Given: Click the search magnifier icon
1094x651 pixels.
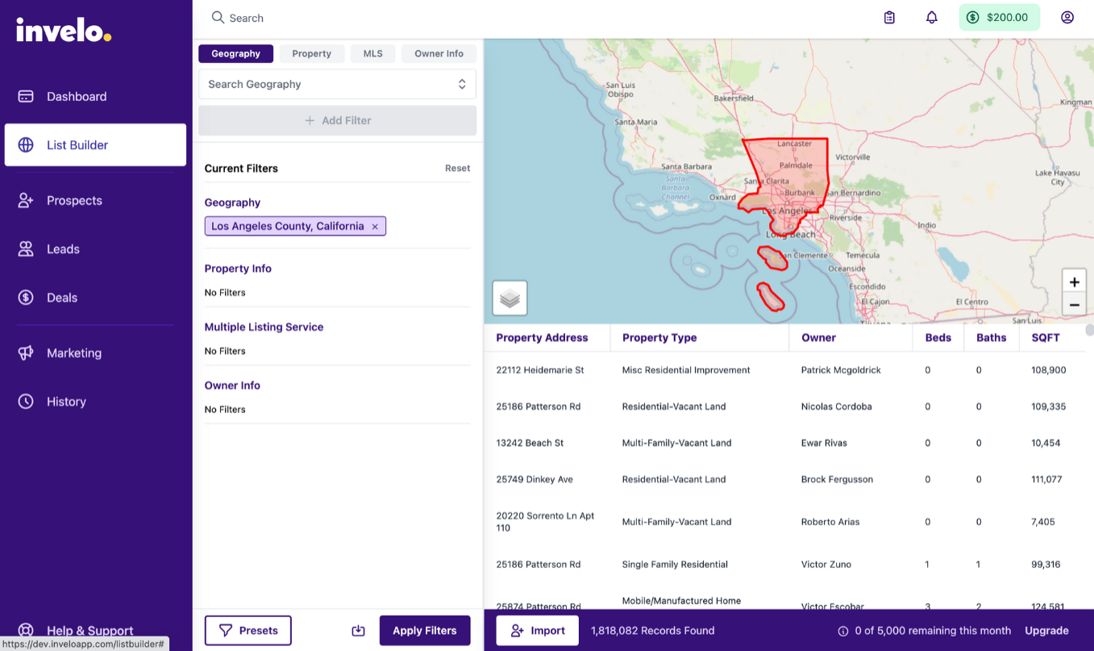Looking at the screenshot, I should pyautogui.click(x=218, y=17).
